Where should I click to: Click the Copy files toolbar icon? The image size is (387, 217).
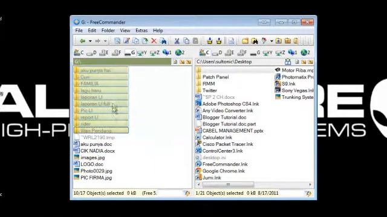point(135,41)
